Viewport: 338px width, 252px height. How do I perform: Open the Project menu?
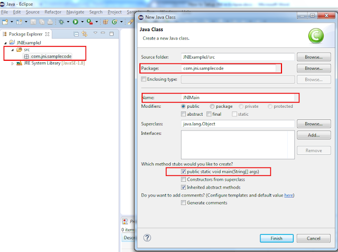click(x=115, y=12)
